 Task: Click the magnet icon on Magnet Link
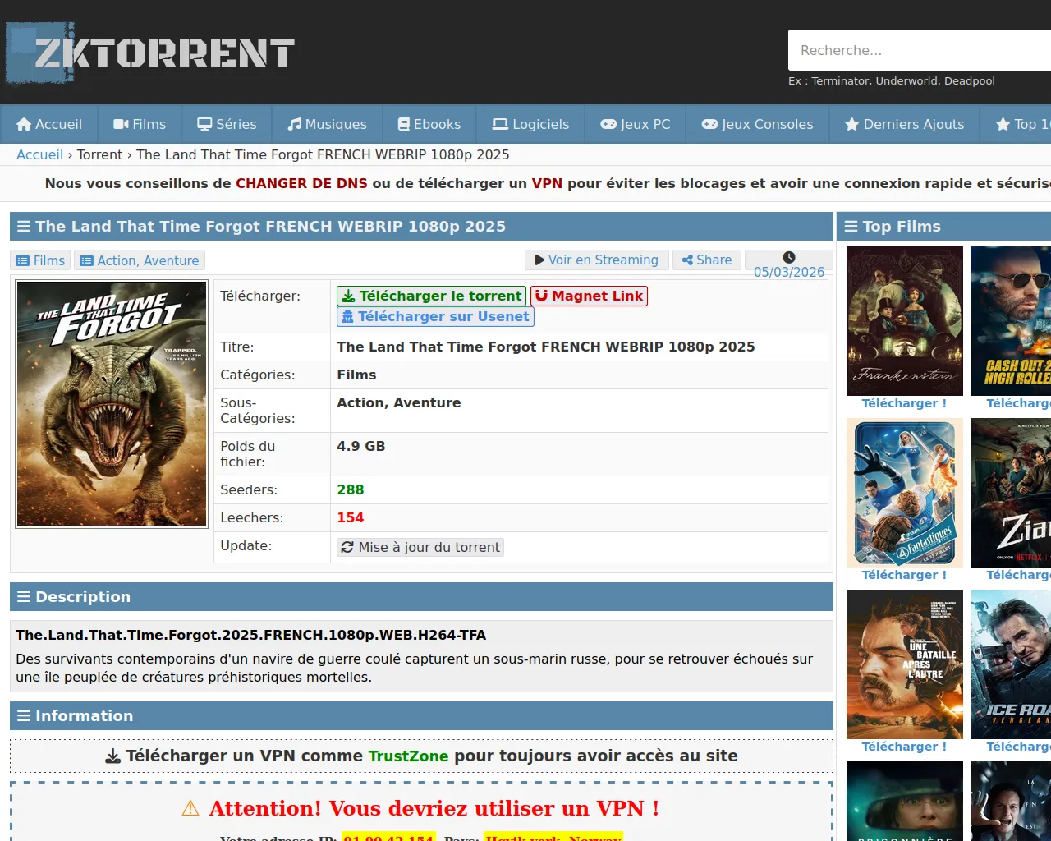click(x=541, y=296)
